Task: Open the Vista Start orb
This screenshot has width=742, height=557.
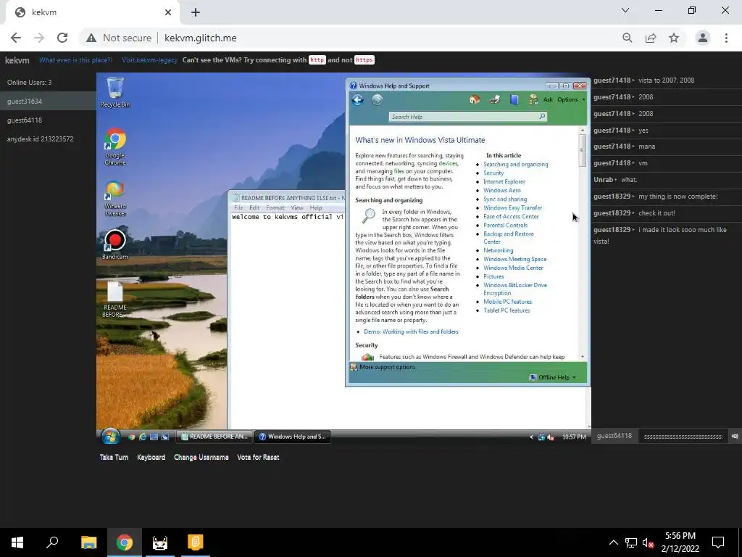Action: [110, 436]
